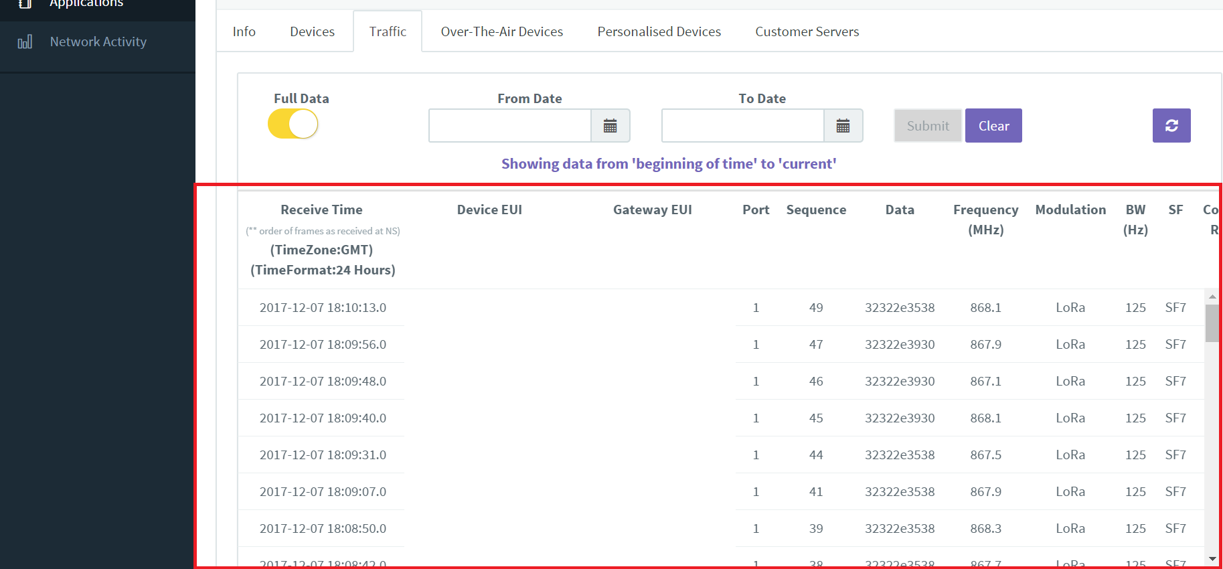Click frequency 868.3 cell

[x=986, y=529]
